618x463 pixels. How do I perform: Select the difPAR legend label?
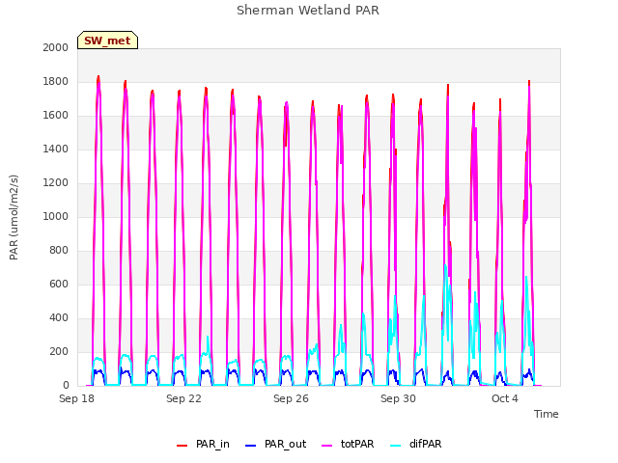coord(425,444)
